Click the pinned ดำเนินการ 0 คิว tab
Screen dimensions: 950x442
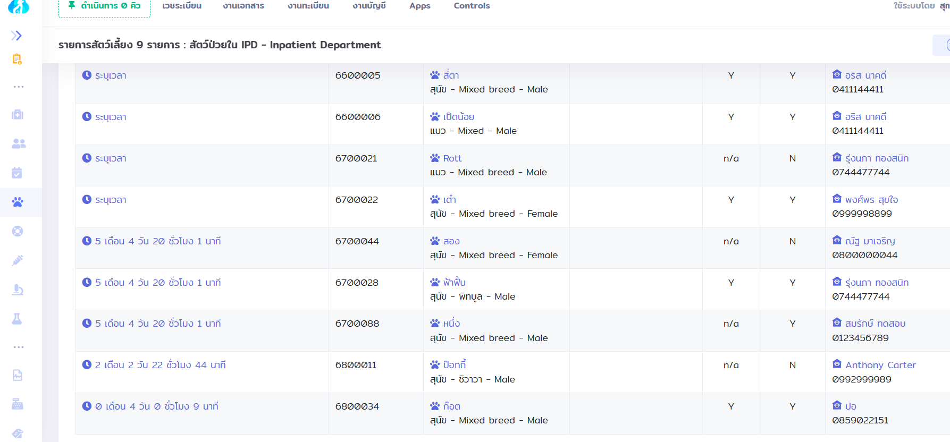pyautogui.click(x=105, y=6)
